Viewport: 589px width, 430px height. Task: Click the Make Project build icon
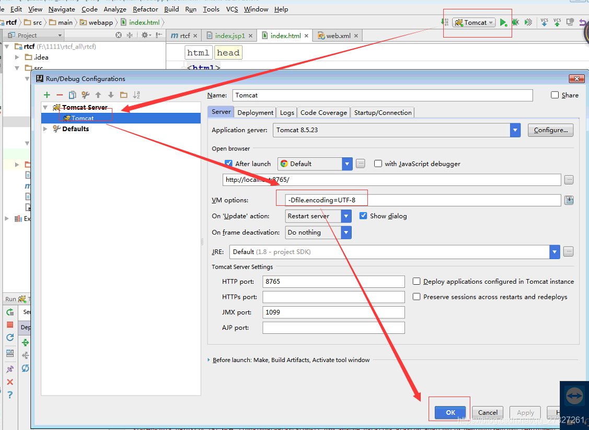pyautogui.click(x=445, y=22)
